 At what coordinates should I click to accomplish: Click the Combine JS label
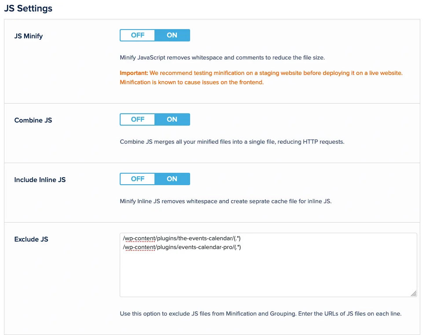(x=33, y=120)
